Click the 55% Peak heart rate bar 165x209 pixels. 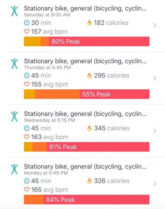click(87, 94)
